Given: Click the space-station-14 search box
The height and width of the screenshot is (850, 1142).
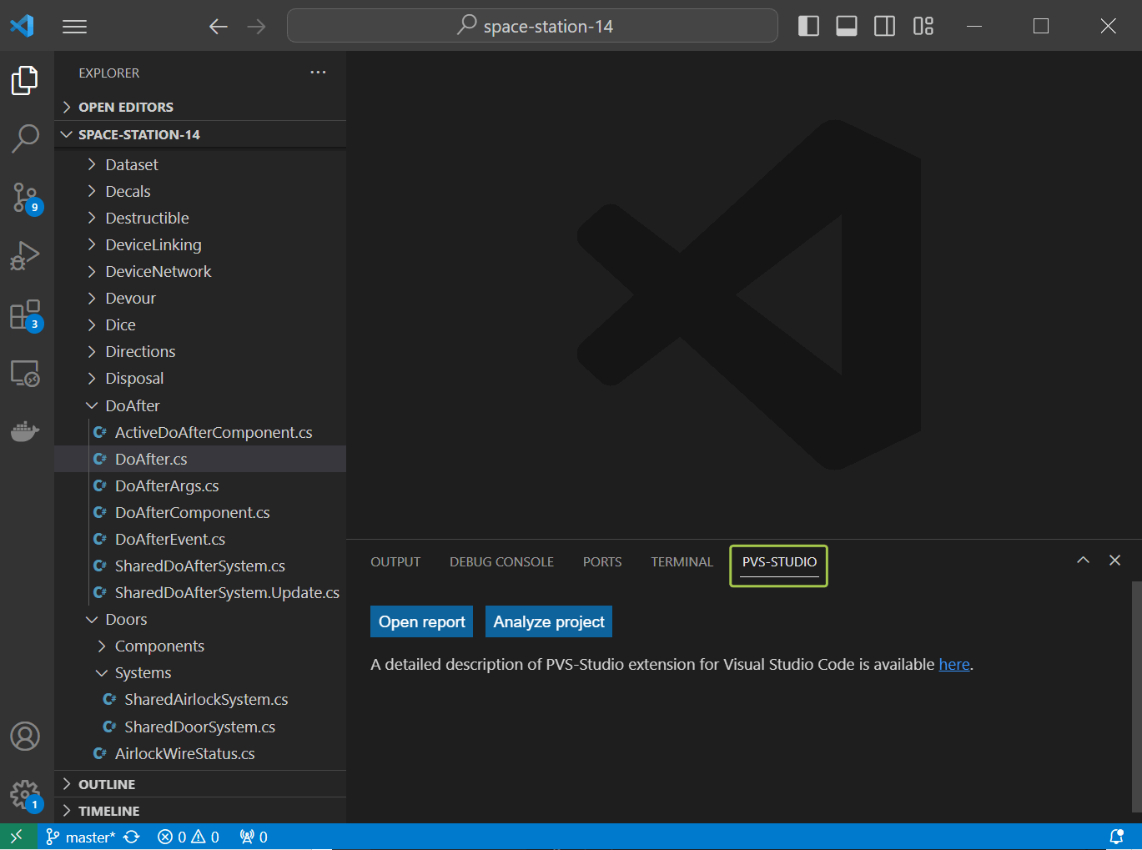Looking at the screenshot, I should (532, 26).
